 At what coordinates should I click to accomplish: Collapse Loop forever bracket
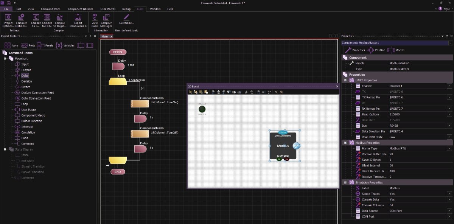point(142,88)
